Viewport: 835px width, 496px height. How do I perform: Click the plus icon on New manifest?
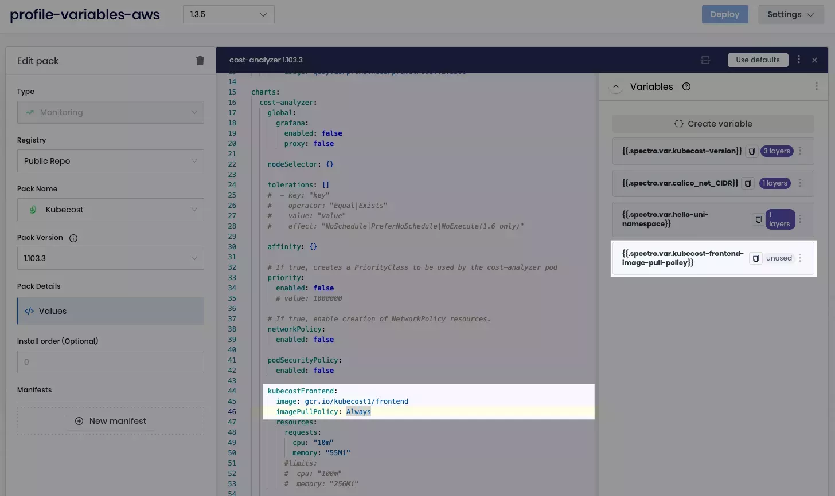point(78,420)
